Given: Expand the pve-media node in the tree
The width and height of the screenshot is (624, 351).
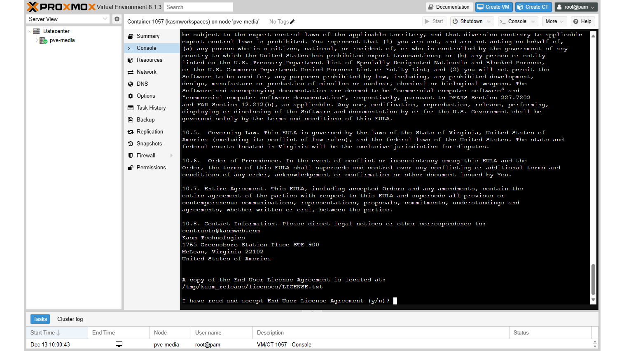Looking at the screenshot, I should point(37,40).
